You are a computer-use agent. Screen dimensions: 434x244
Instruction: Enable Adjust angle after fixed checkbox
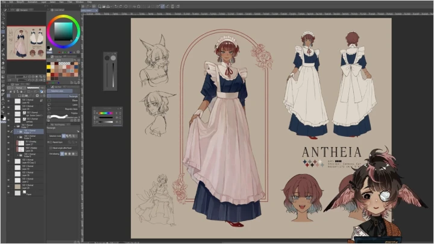coord(49,147)
